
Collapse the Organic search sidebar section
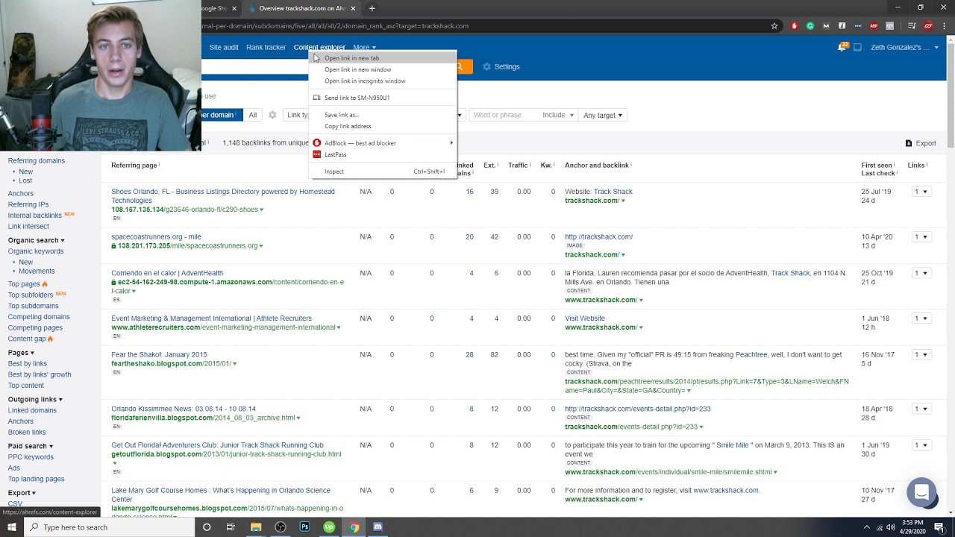pos(37,240)
